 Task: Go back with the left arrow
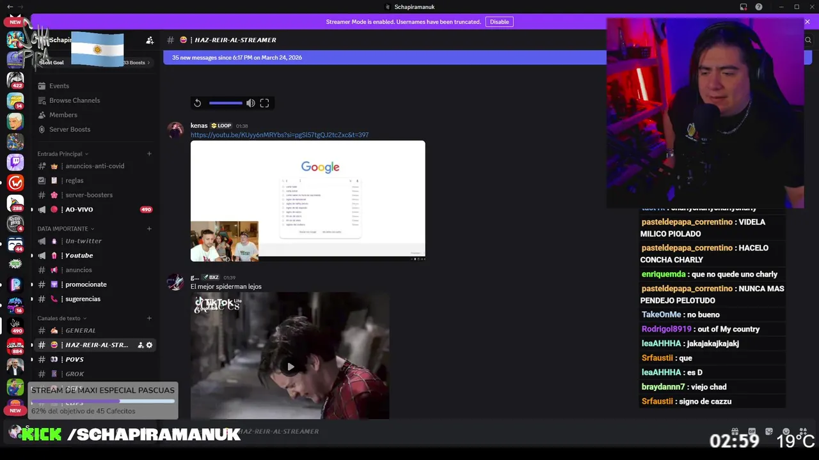tap(10, 7)
